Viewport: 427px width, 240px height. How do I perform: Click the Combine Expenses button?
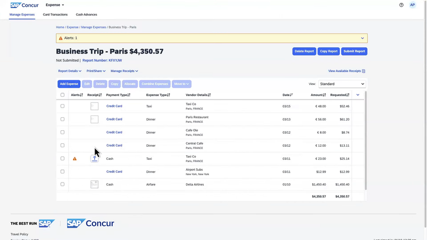pos(155,84)
